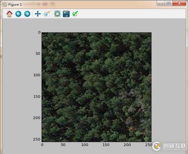Click the watermark logo in the corner
Viewport: 189px width, 154px height.
point(157,146)
